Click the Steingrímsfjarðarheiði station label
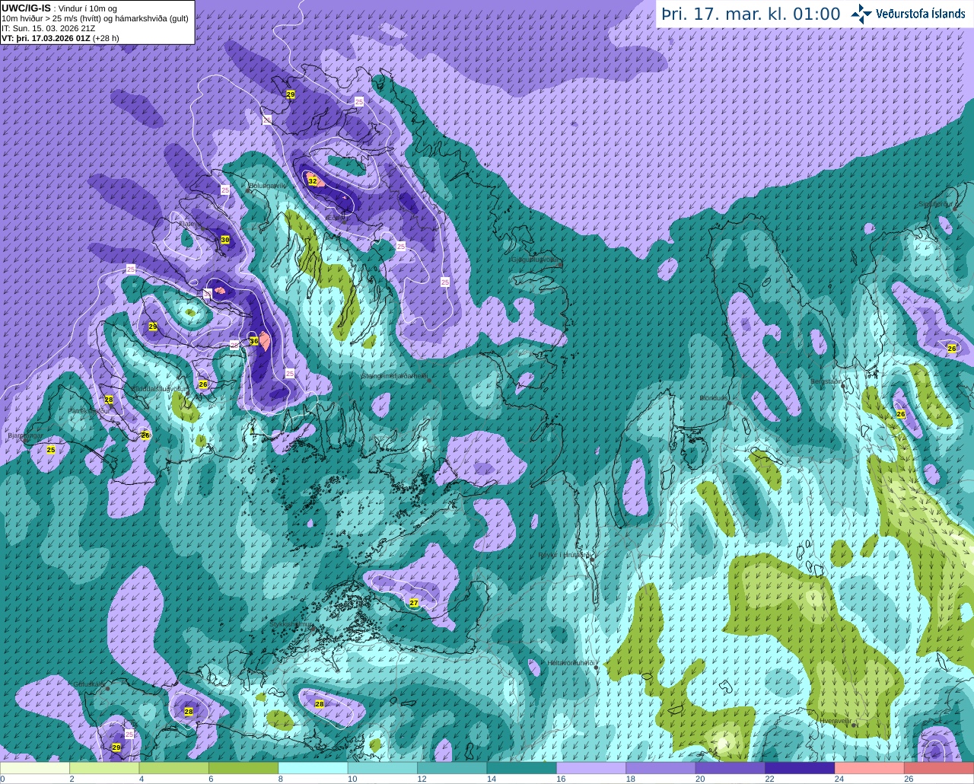The width and height of the screenshot is (974, 784). pos(394,375)
